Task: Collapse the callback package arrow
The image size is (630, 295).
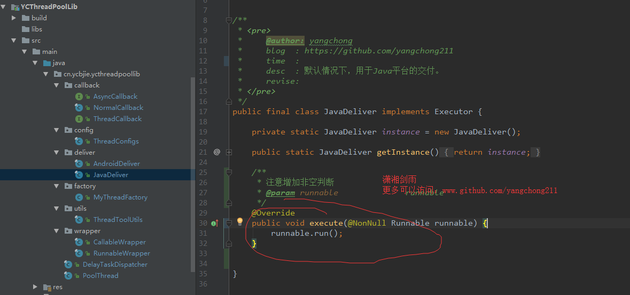Action: [x=56, y=85]
